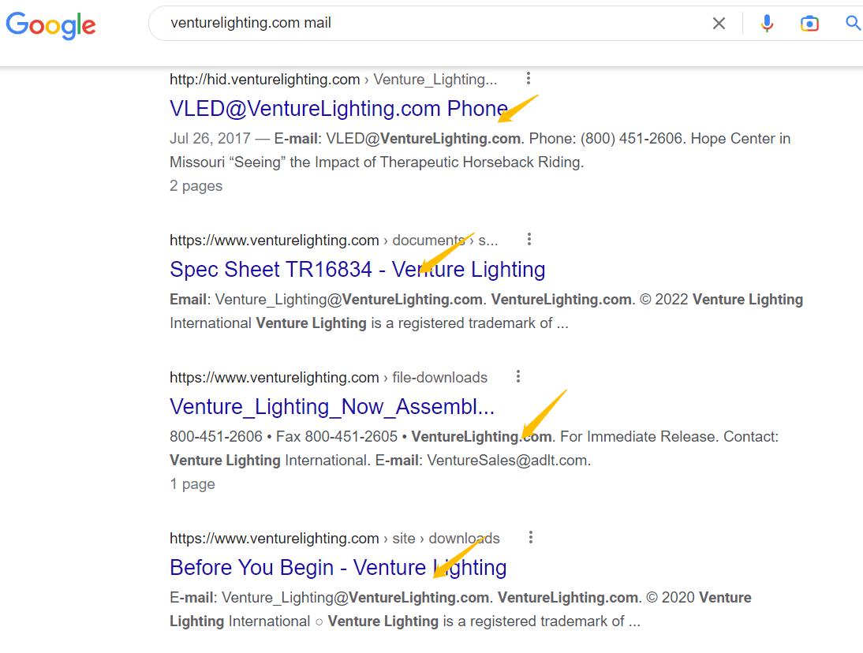Open the VLED@VentureLighting.com Phone result
The height and width of the screenshot is (653, 863).
(338, 109)
